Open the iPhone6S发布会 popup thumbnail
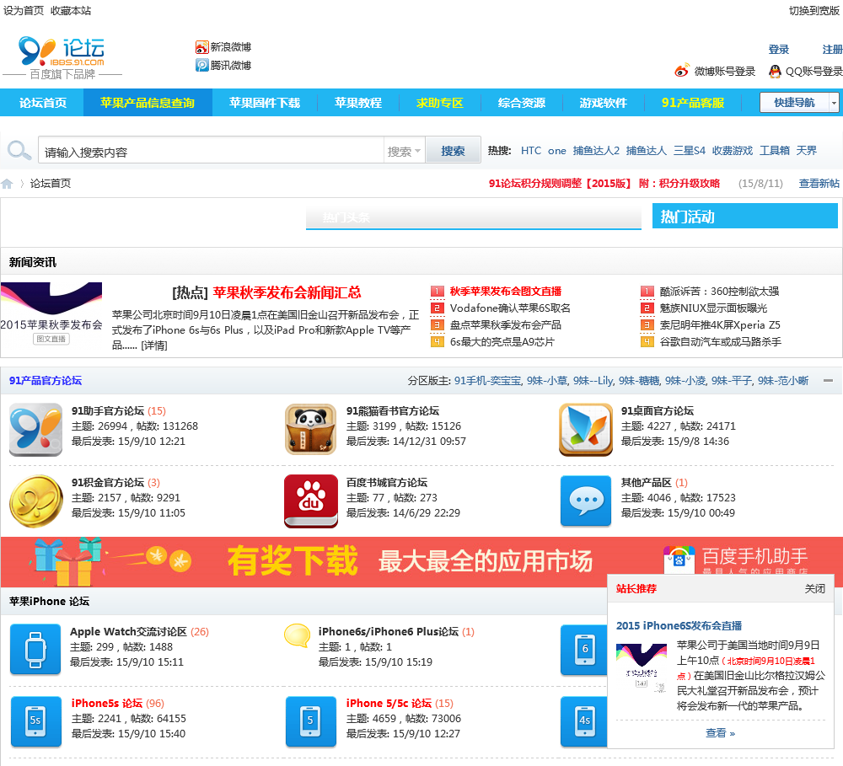Image resolution: width=843 pixels, height=766 pixels. pyautogui.click(x=642, y=667)
